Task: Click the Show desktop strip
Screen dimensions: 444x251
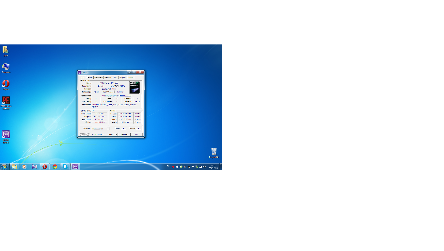Action: click(221, 167)
